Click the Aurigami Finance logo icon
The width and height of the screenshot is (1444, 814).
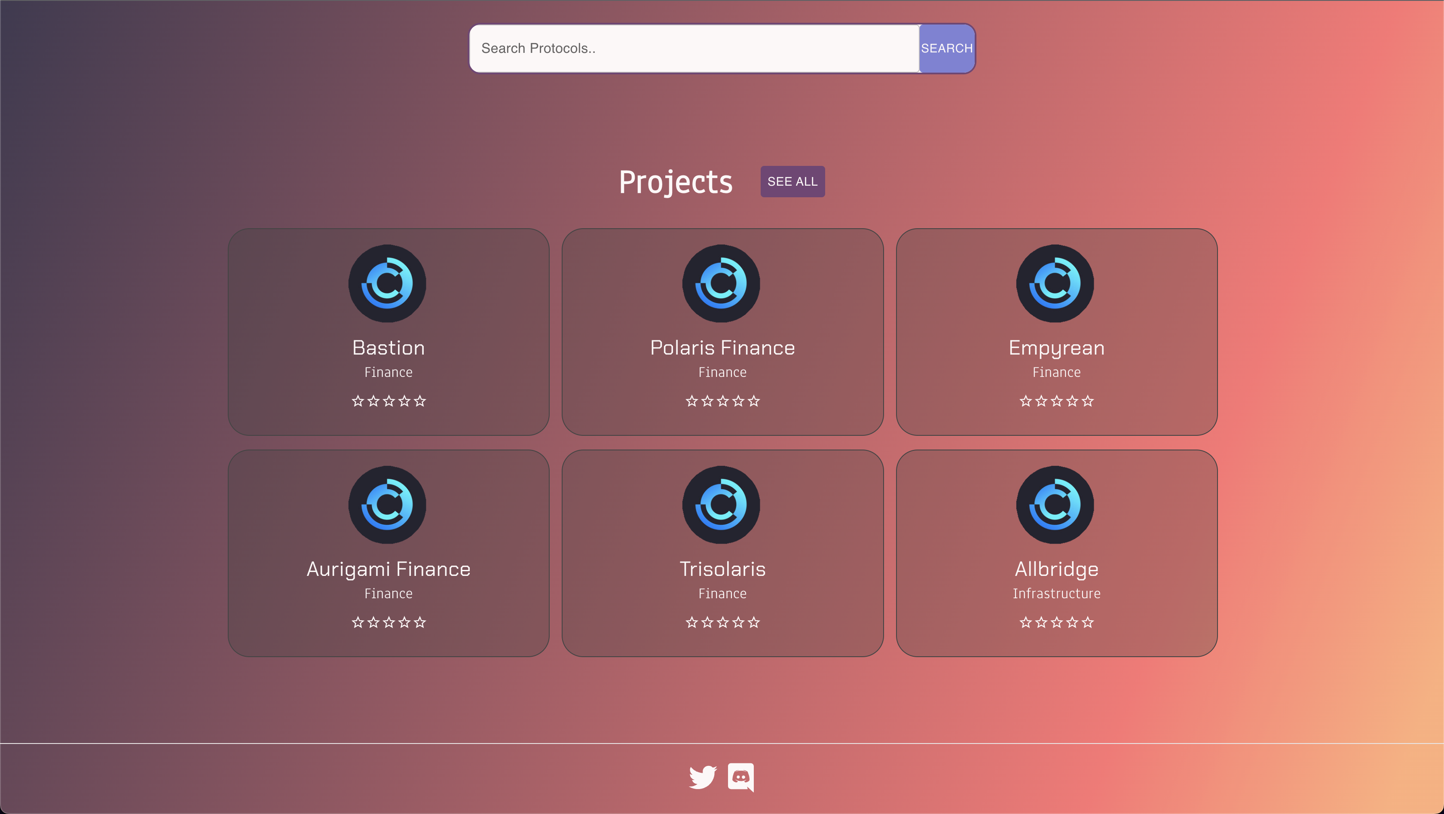pos(387,505)
